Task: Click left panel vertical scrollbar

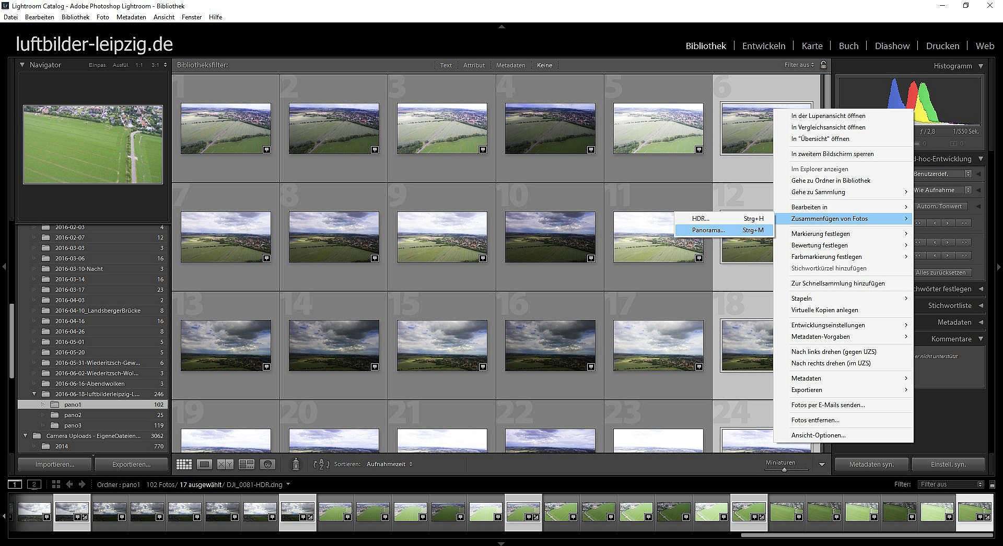Action: (x=11, y=341)
